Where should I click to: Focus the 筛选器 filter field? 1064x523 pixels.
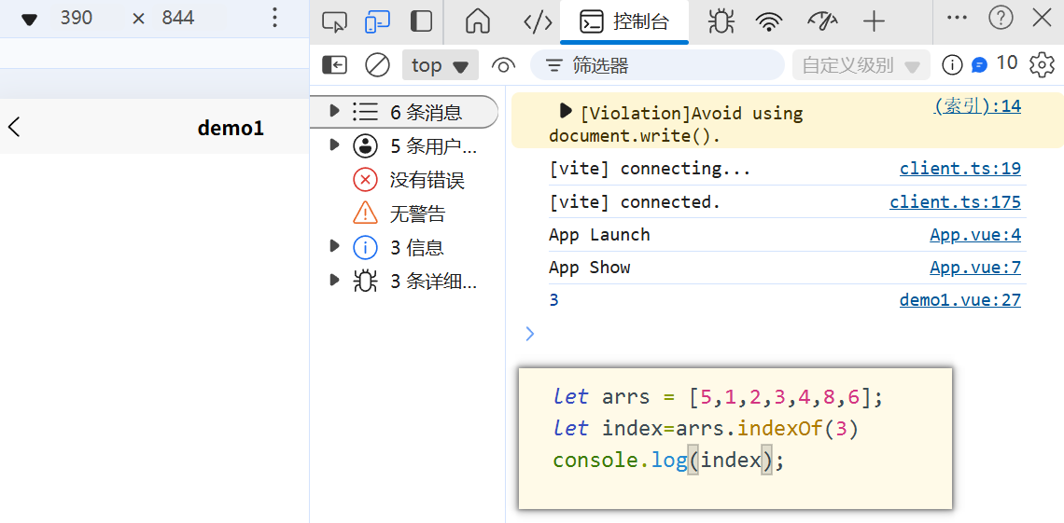pos(657,65)
